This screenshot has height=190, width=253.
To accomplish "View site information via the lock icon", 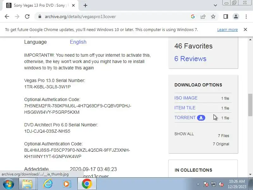I will [40, 16].
